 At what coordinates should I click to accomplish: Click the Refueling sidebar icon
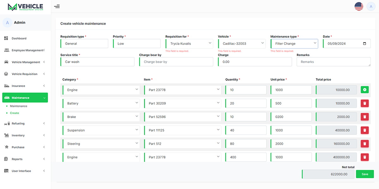pos(7,123)
